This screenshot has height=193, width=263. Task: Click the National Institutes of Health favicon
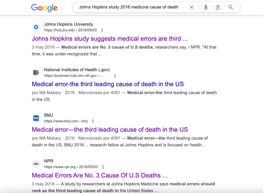36,73
